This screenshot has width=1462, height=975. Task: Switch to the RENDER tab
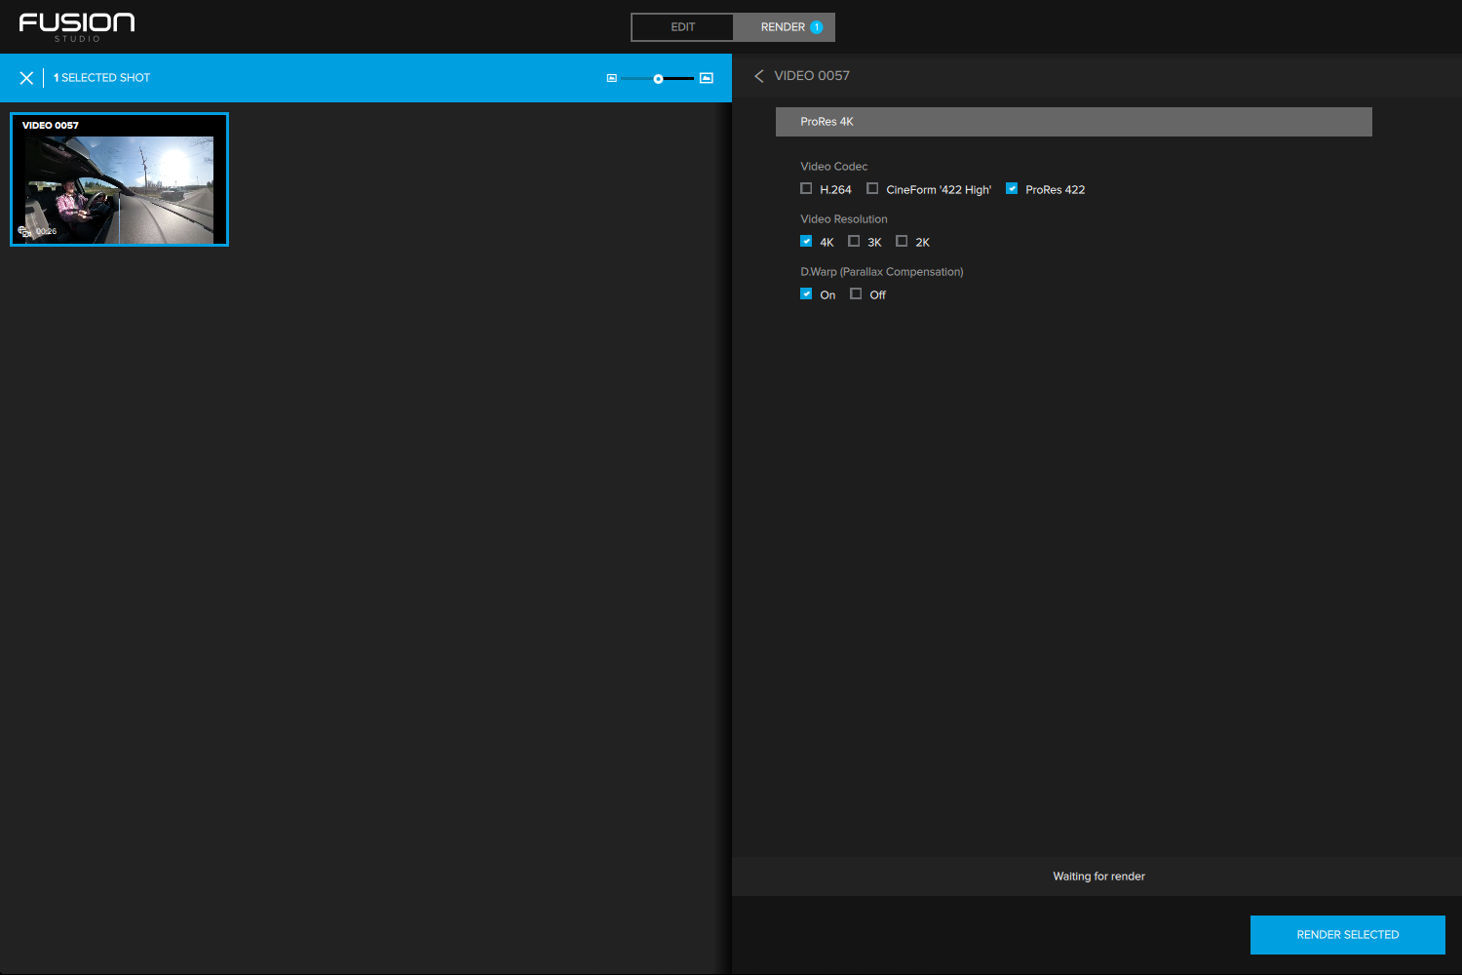[x=784, y=27]
